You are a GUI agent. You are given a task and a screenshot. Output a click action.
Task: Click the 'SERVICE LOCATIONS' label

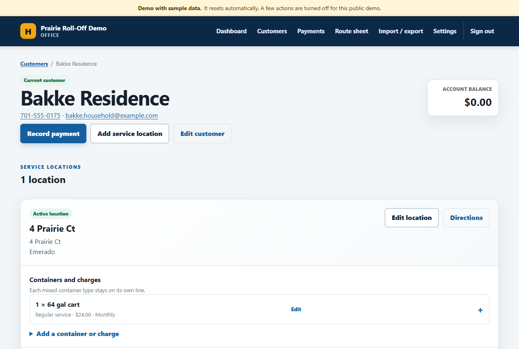tap(51, 167)
